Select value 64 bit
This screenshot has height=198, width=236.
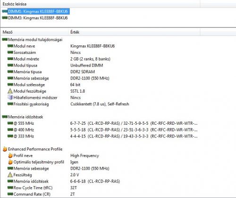[x=75, y=85]
